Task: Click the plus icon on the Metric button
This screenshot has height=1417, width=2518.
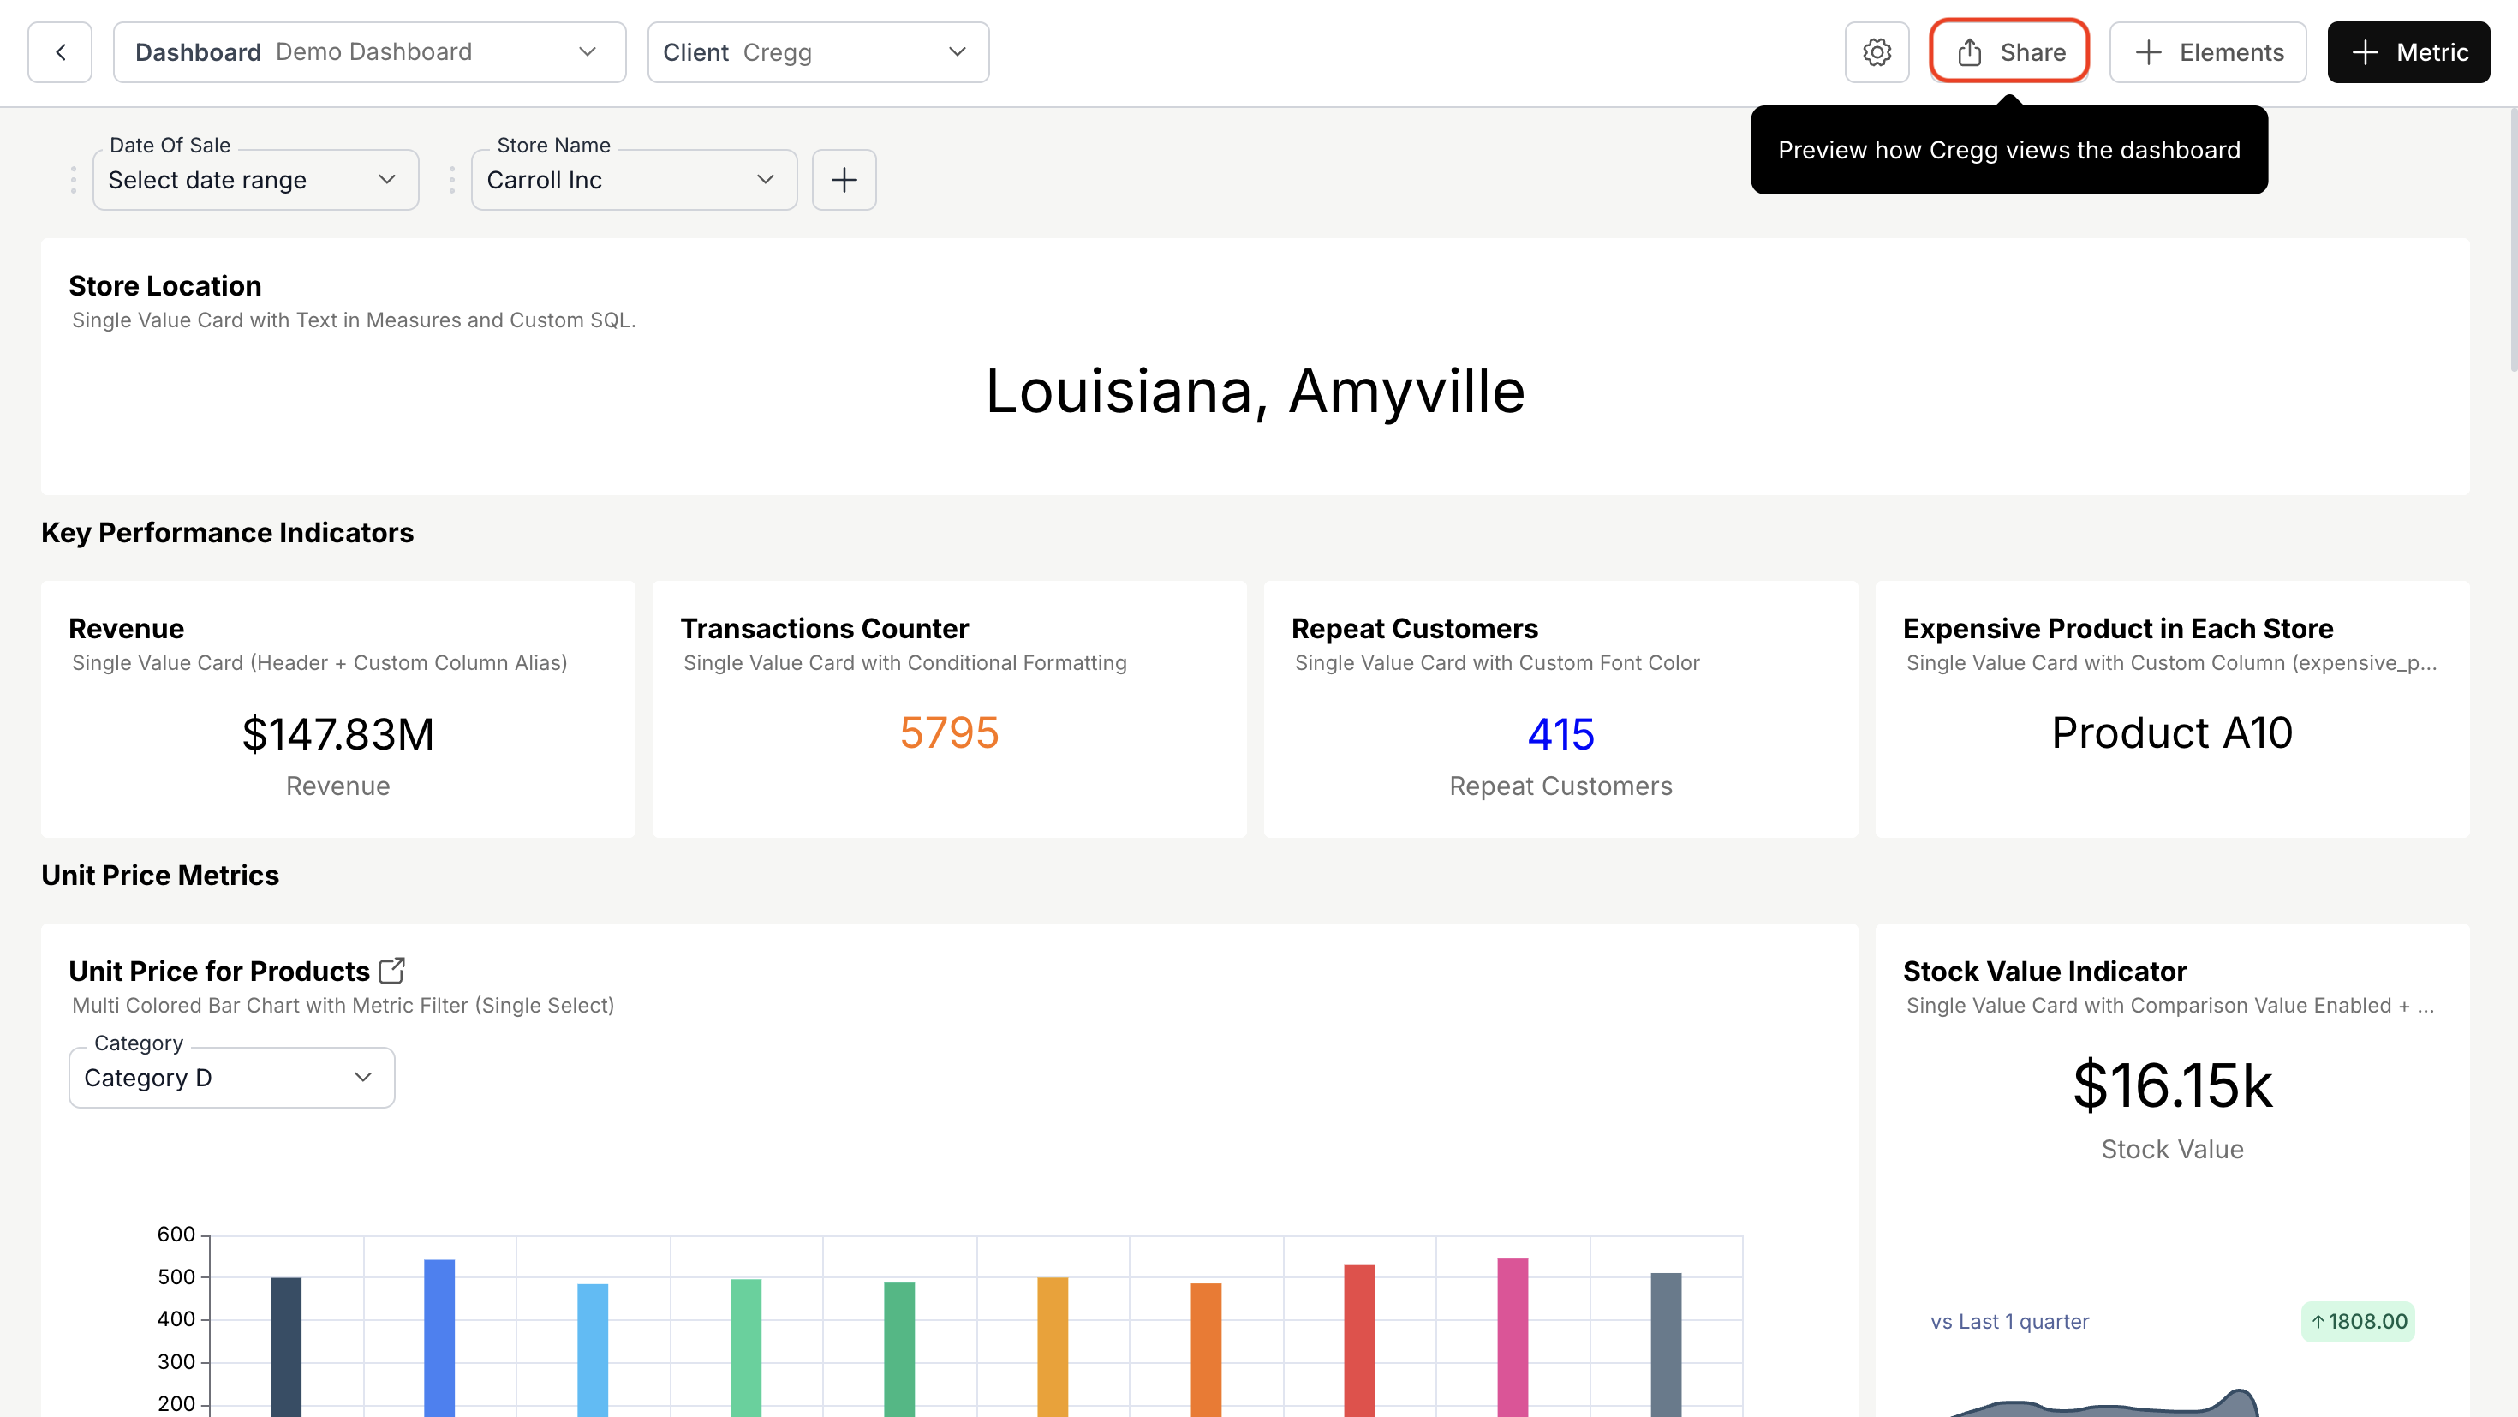Action: click(x=2366, y=51)
